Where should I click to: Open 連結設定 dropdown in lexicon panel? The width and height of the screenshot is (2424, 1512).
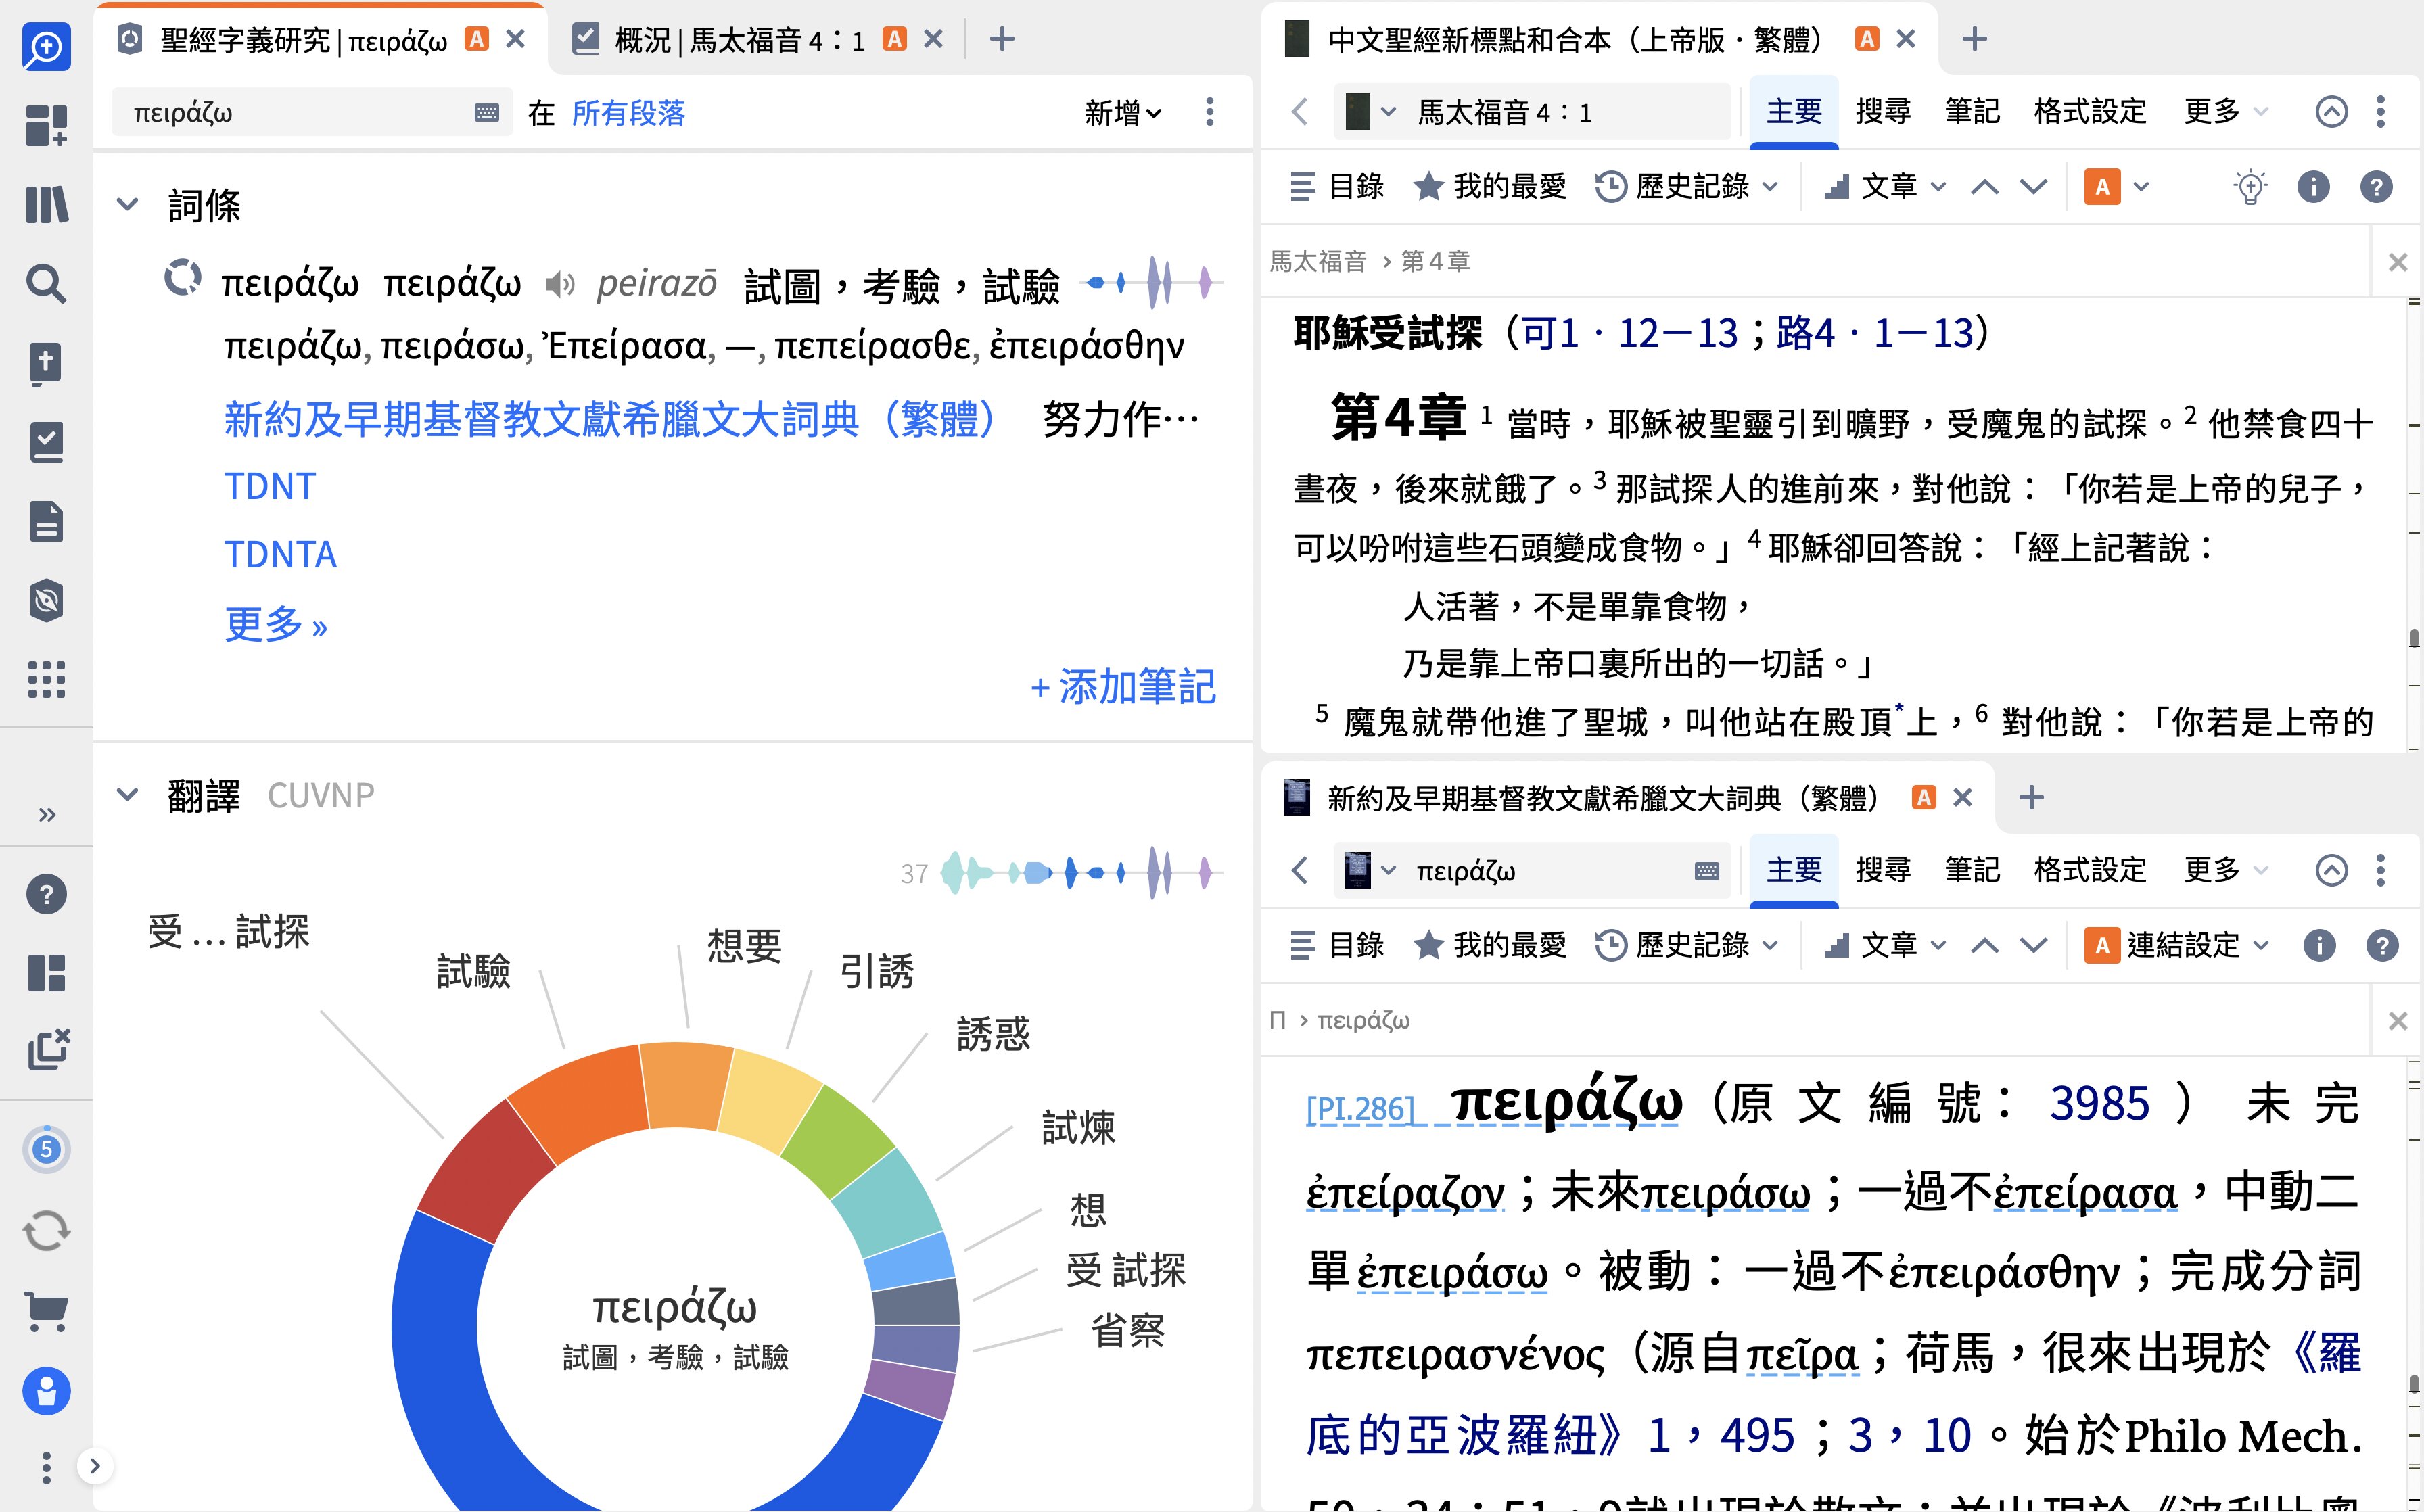point(2177,945)
